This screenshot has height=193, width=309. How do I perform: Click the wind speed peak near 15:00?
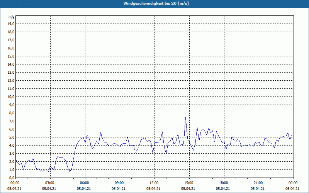pos(185,117)
